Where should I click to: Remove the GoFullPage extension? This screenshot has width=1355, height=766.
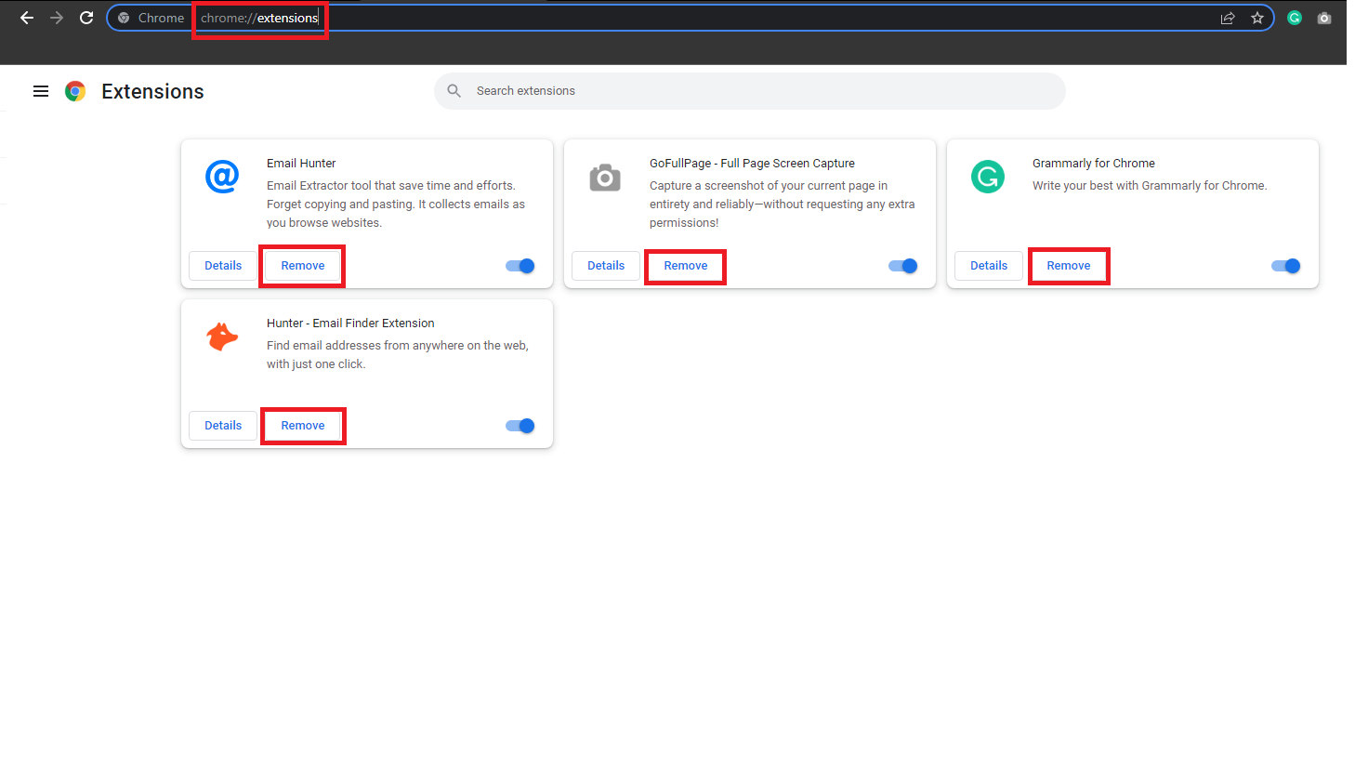pyautogui.click(x=686, y=266)
